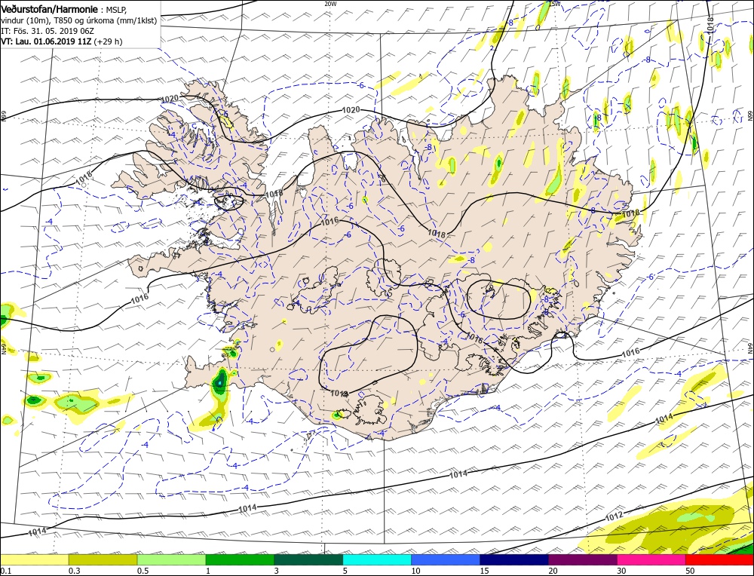This screenshot has height=576, width=754.
Task: Click the legend value '20'
Action: [553, 571]
